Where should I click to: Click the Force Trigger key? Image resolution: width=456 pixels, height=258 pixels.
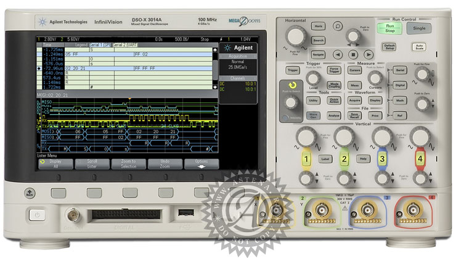(334, 70)
